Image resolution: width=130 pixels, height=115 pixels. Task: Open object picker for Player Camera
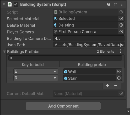[x=121, y=32]
